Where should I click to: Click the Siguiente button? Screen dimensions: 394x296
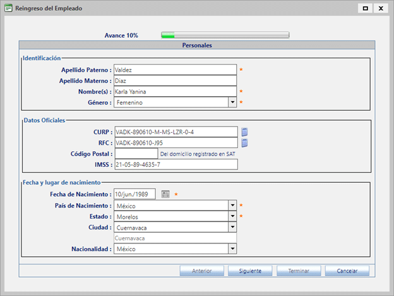coord(250,271)
